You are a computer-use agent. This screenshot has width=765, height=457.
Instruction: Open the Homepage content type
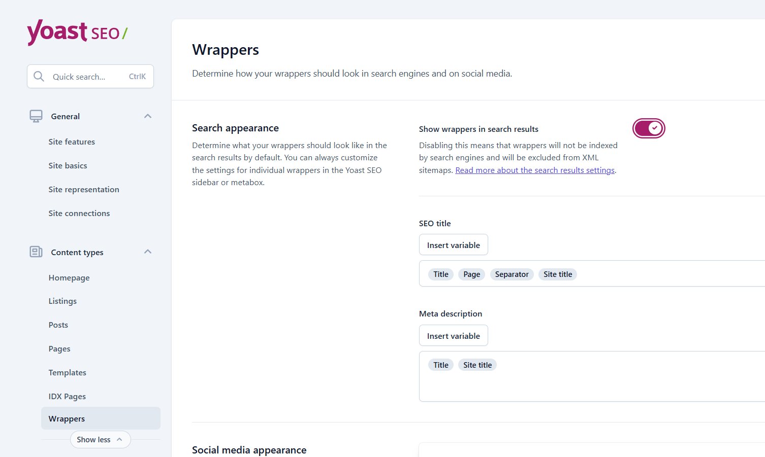point(69,278)
